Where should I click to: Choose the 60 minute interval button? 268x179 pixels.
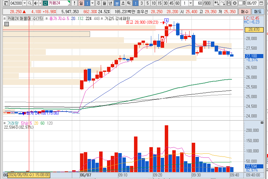tap(177, 3)
